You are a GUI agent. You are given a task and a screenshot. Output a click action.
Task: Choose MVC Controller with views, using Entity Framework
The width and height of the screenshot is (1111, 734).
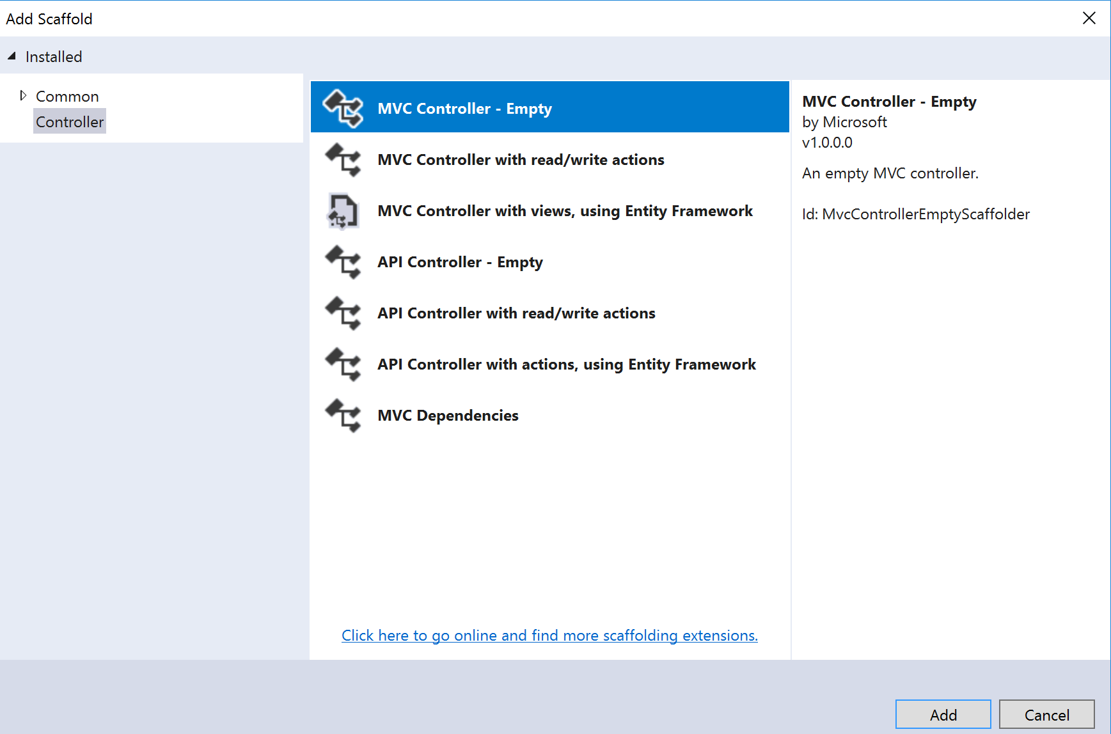click(x=549, y=211)
